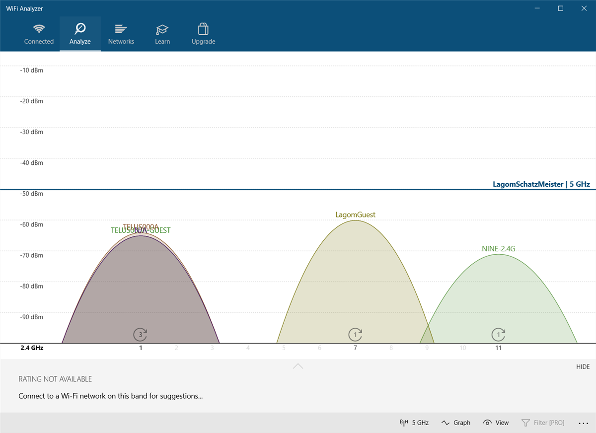Select the Connected WiFi icon
Image resolution: width=596 pixels, height=433 pixels.
[39, 29]
